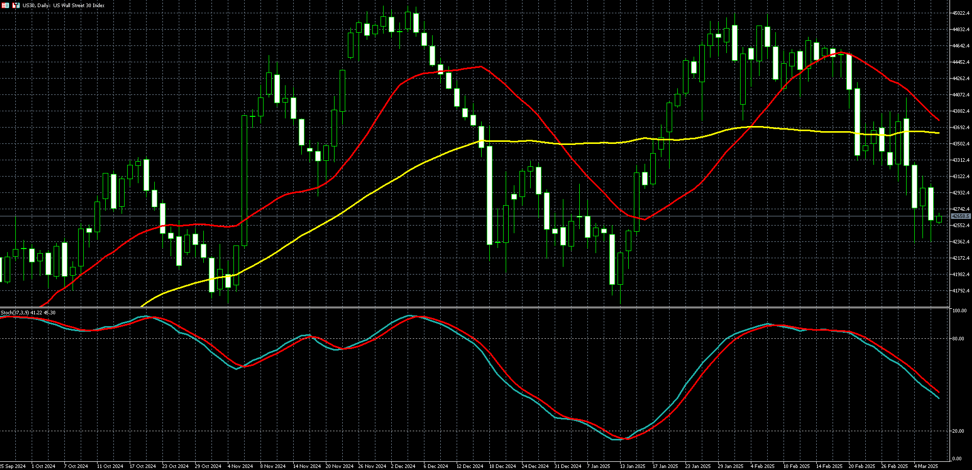Select the 25 Sep 2024 date label
The width and height of the screenshot is (972, 470).
12,466
